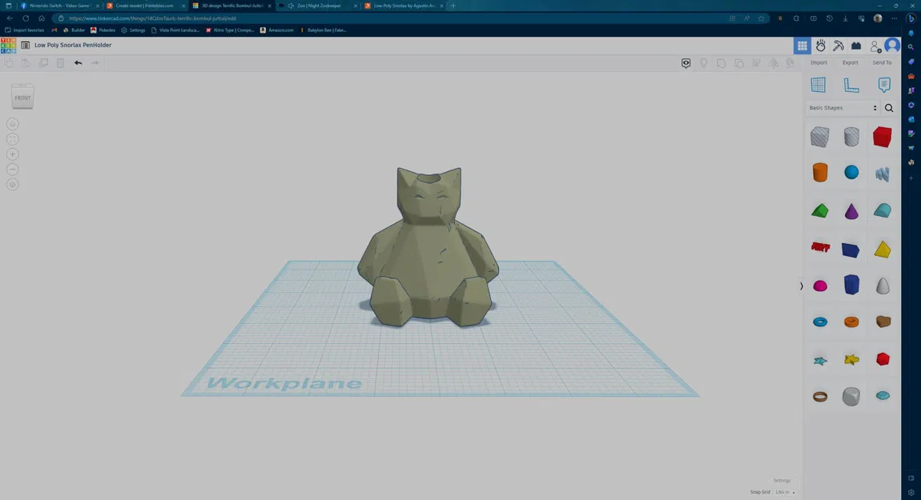Return to Home view on left sidebar

pyautogui.click(x=12, y=124)
